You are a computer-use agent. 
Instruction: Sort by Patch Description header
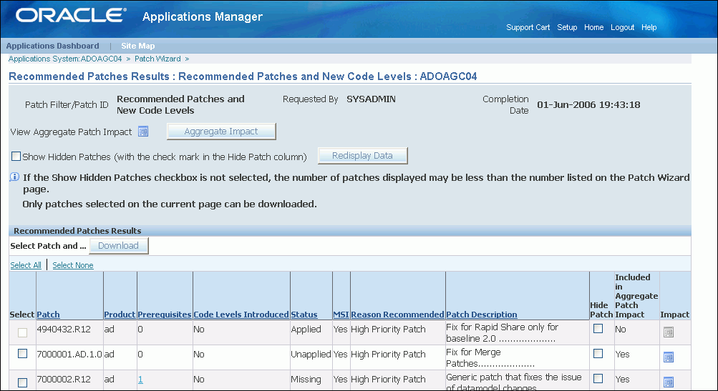coord(482,315)
